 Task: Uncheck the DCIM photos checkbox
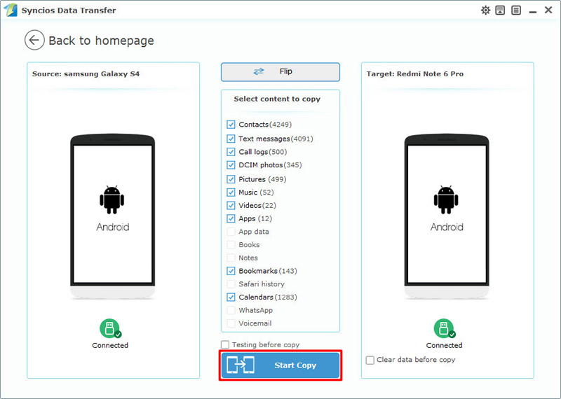pyautogui.click(x=231, y=165)
